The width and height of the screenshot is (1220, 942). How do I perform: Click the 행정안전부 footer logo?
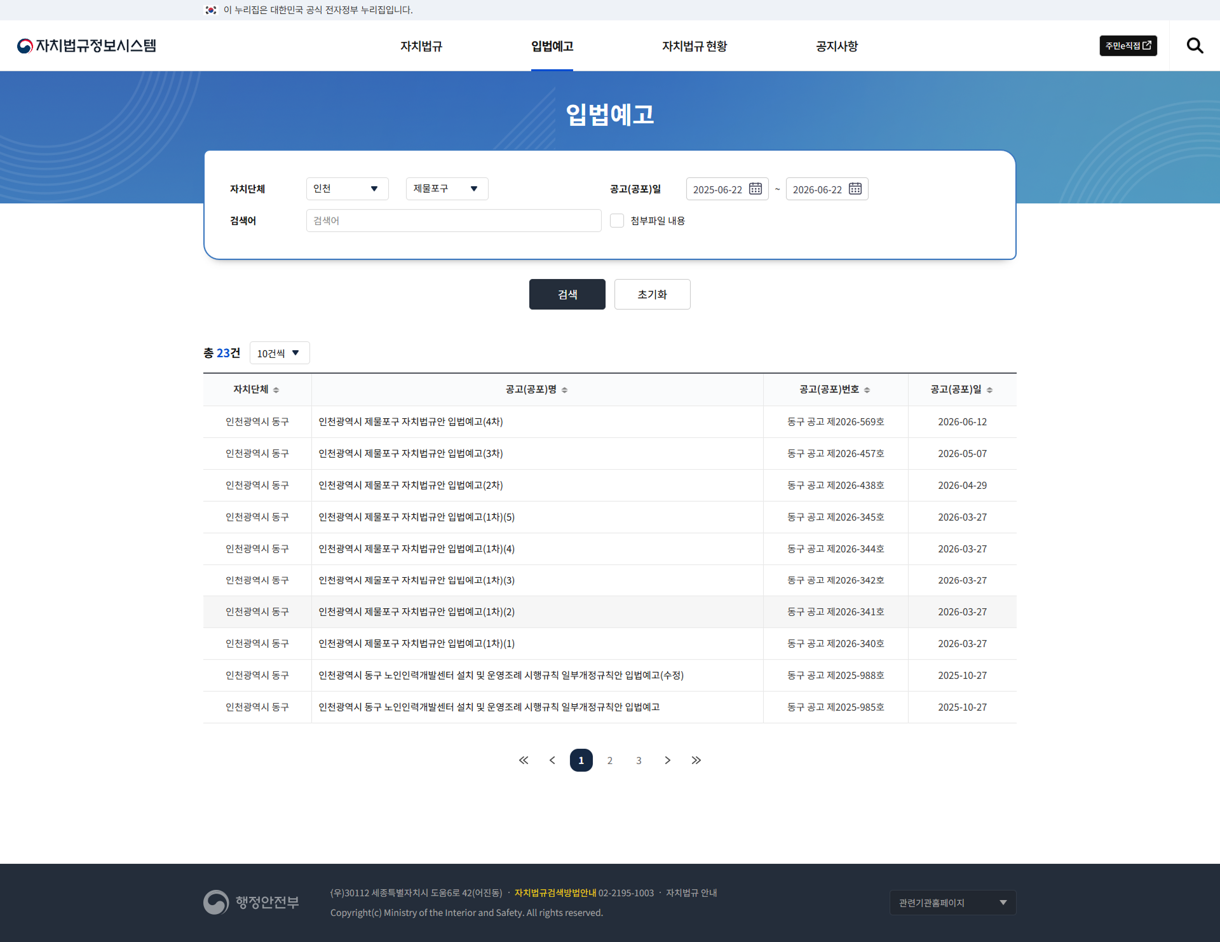[251, 903]
